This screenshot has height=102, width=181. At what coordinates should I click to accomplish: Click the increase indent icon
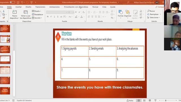coord(103,12)
